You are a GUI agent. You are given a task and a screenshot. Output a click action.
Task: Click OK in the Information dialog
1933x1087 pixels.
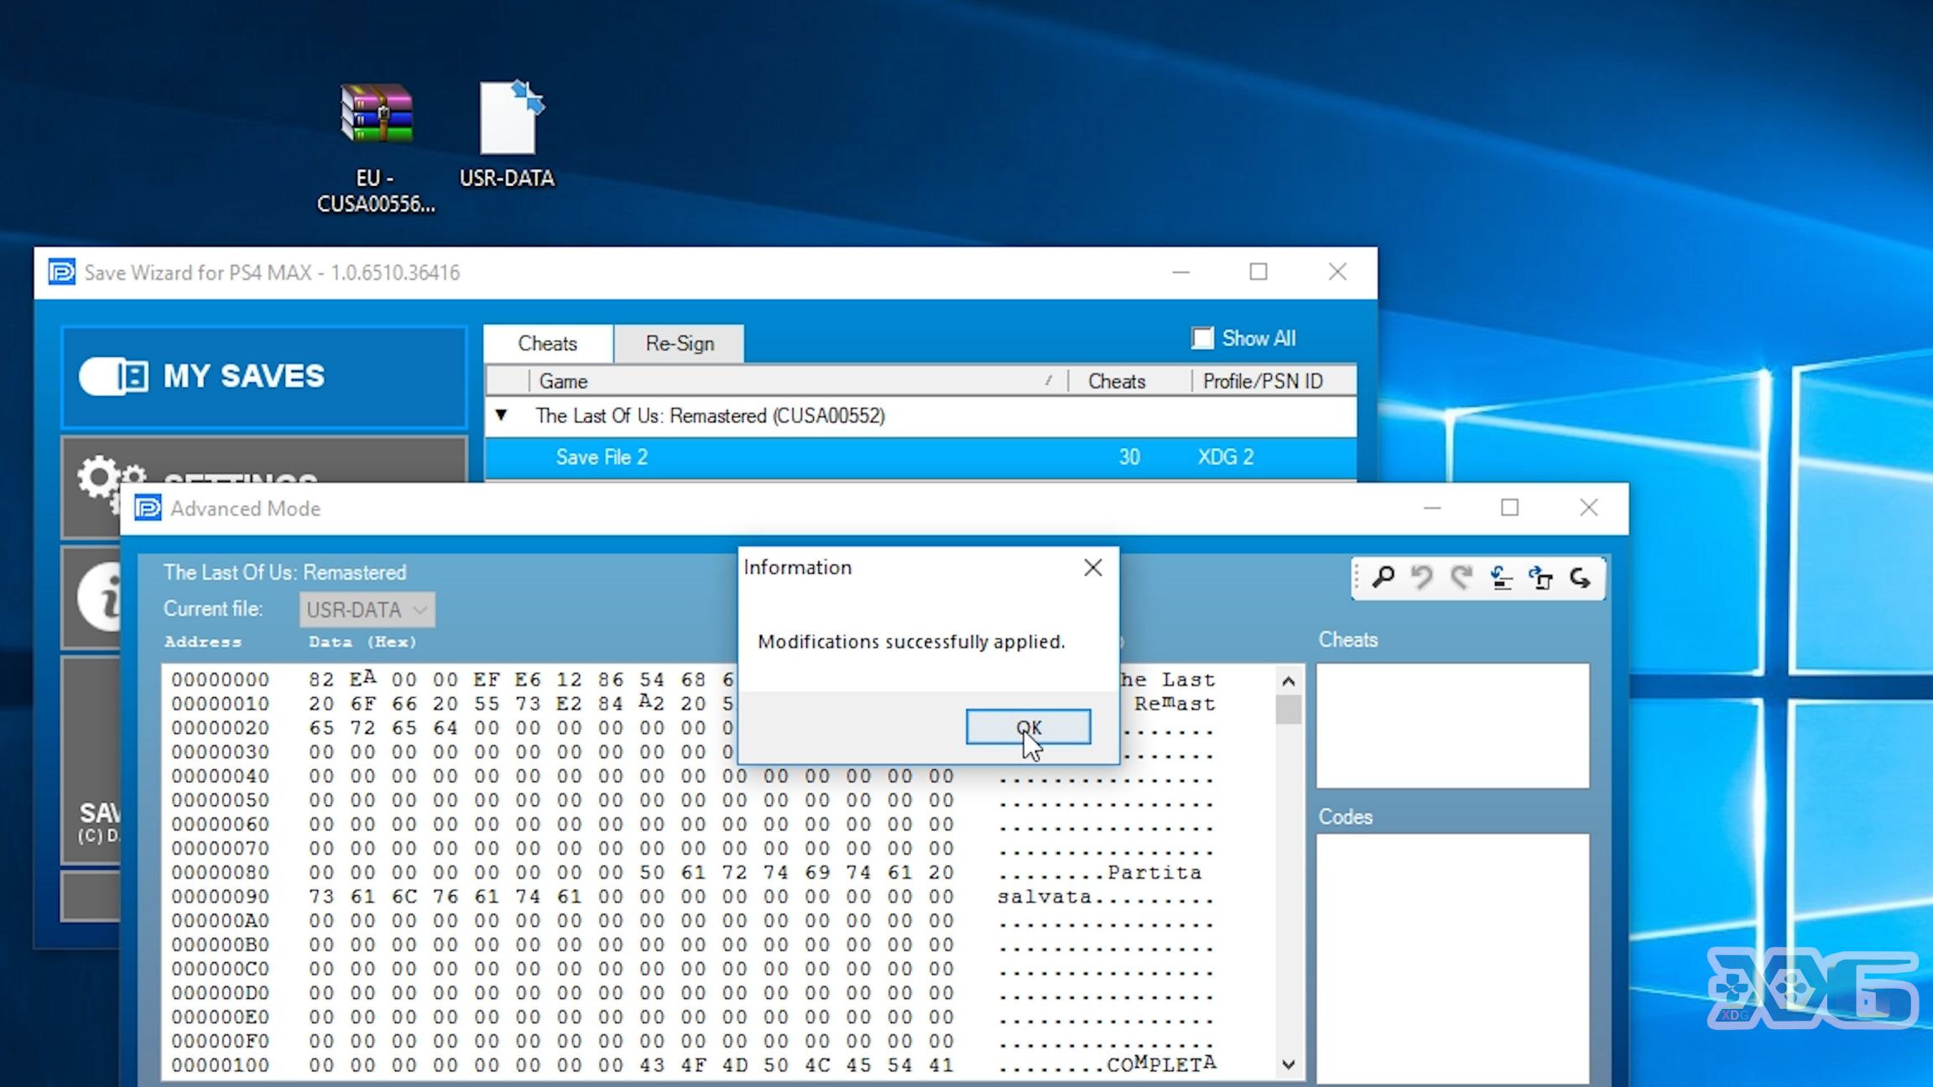[1029, 727]
